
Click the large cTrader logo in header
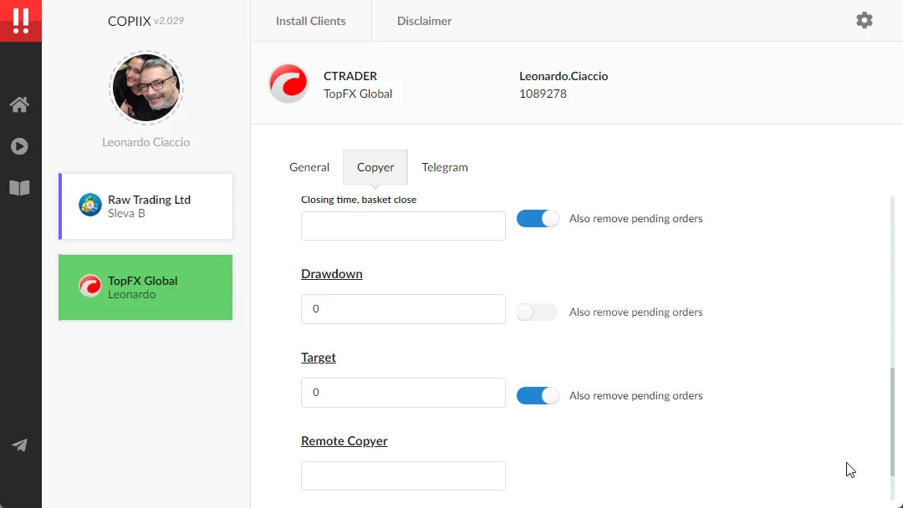288,84
